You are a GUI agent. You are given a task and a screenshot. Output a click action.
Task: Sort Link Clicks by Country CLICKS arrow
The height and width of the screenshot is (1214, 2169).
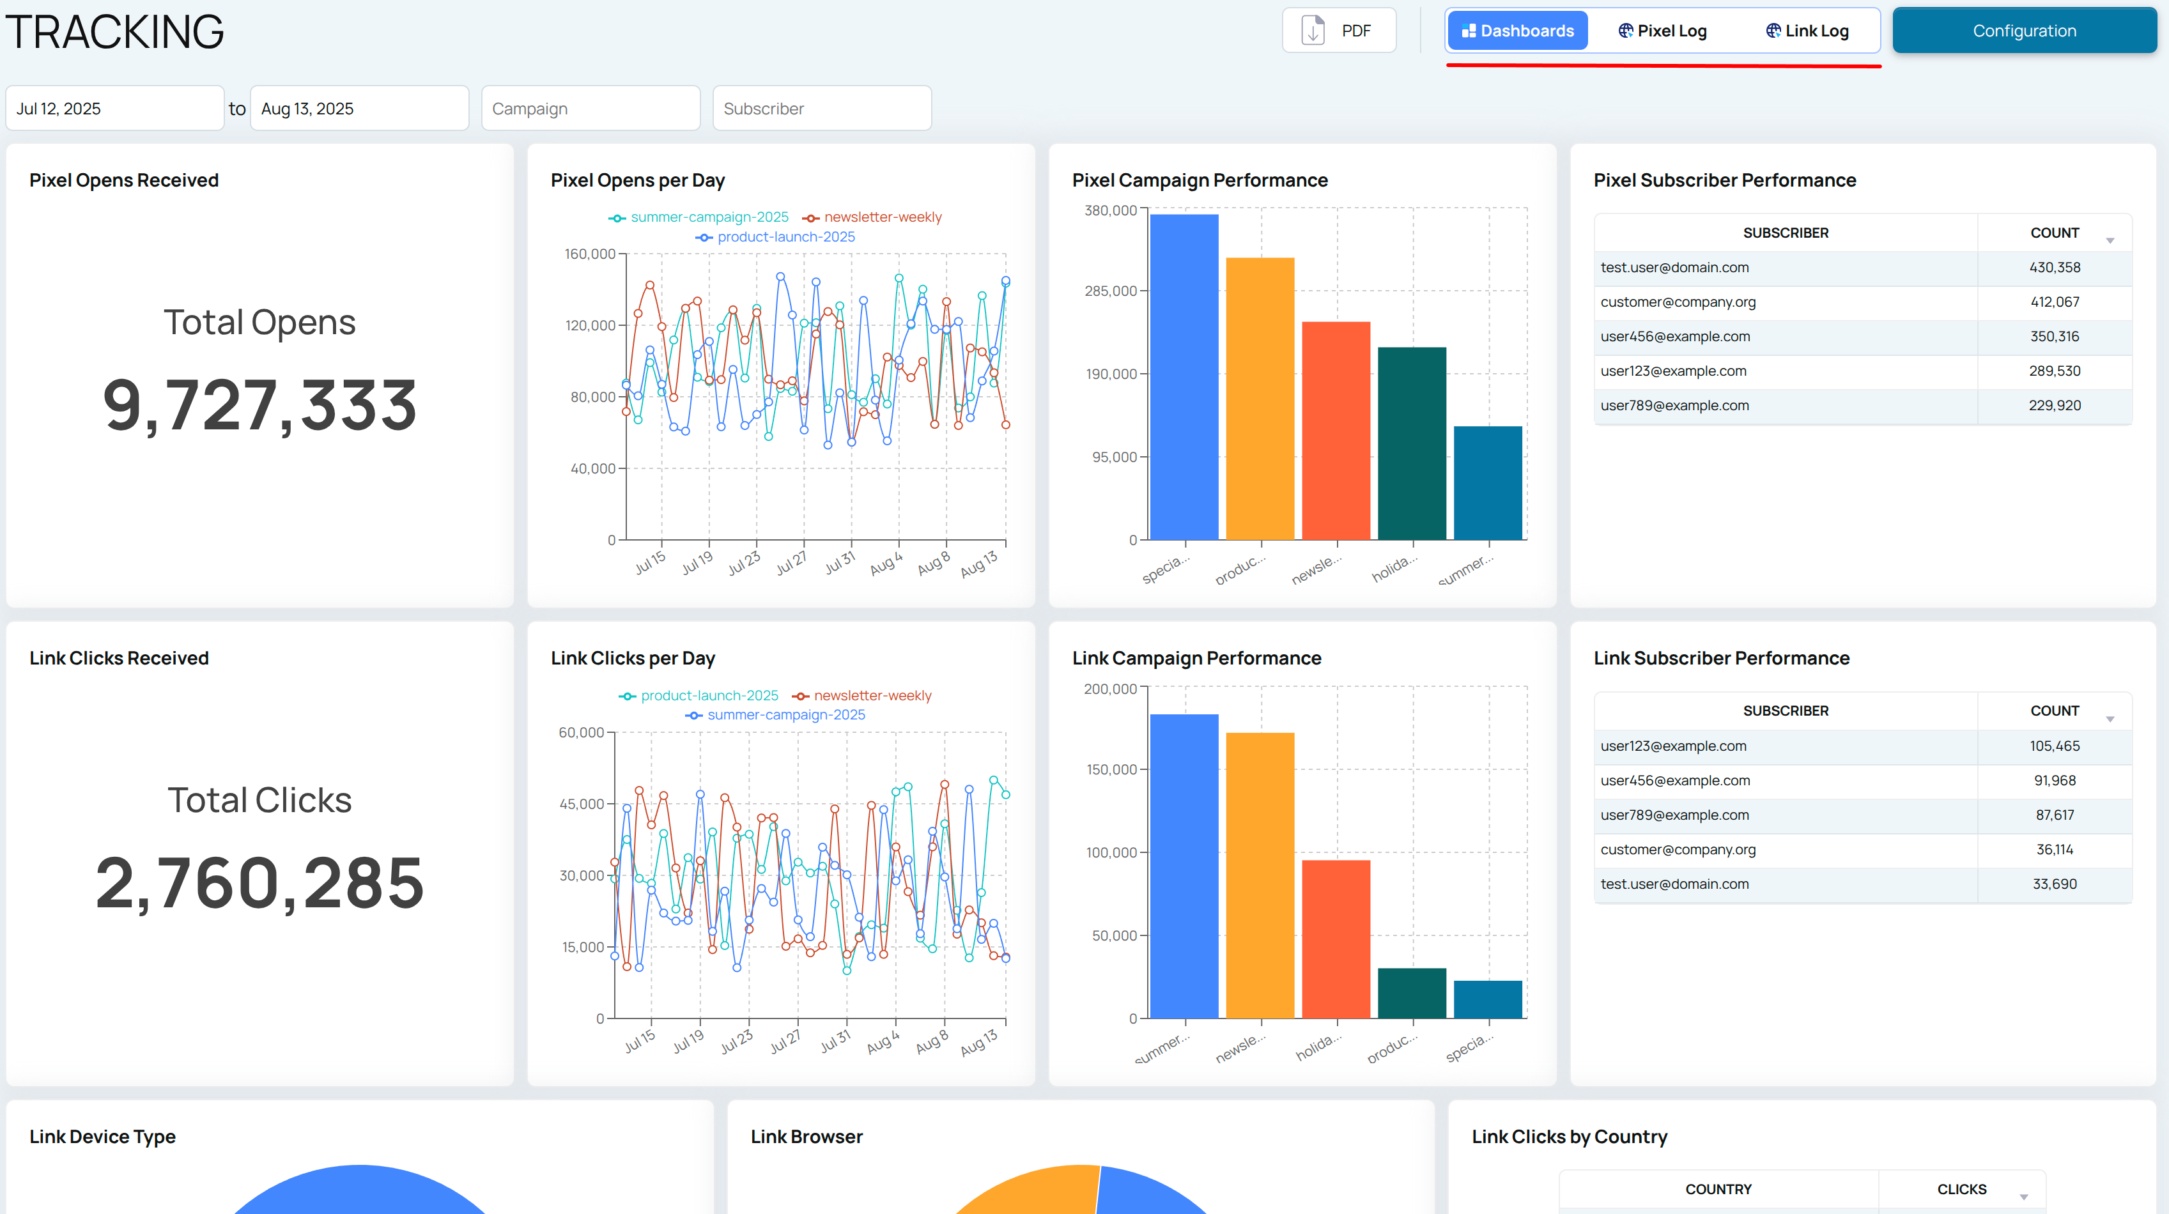(x=2023, y=1197)
